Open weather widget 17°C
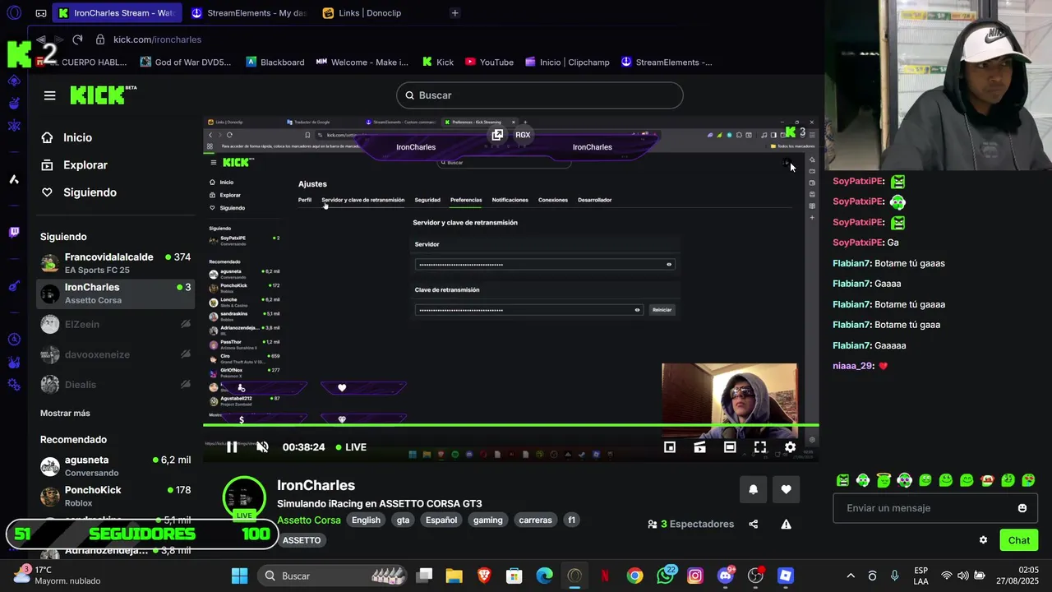 pyautogui.click(x=58, y=576)
